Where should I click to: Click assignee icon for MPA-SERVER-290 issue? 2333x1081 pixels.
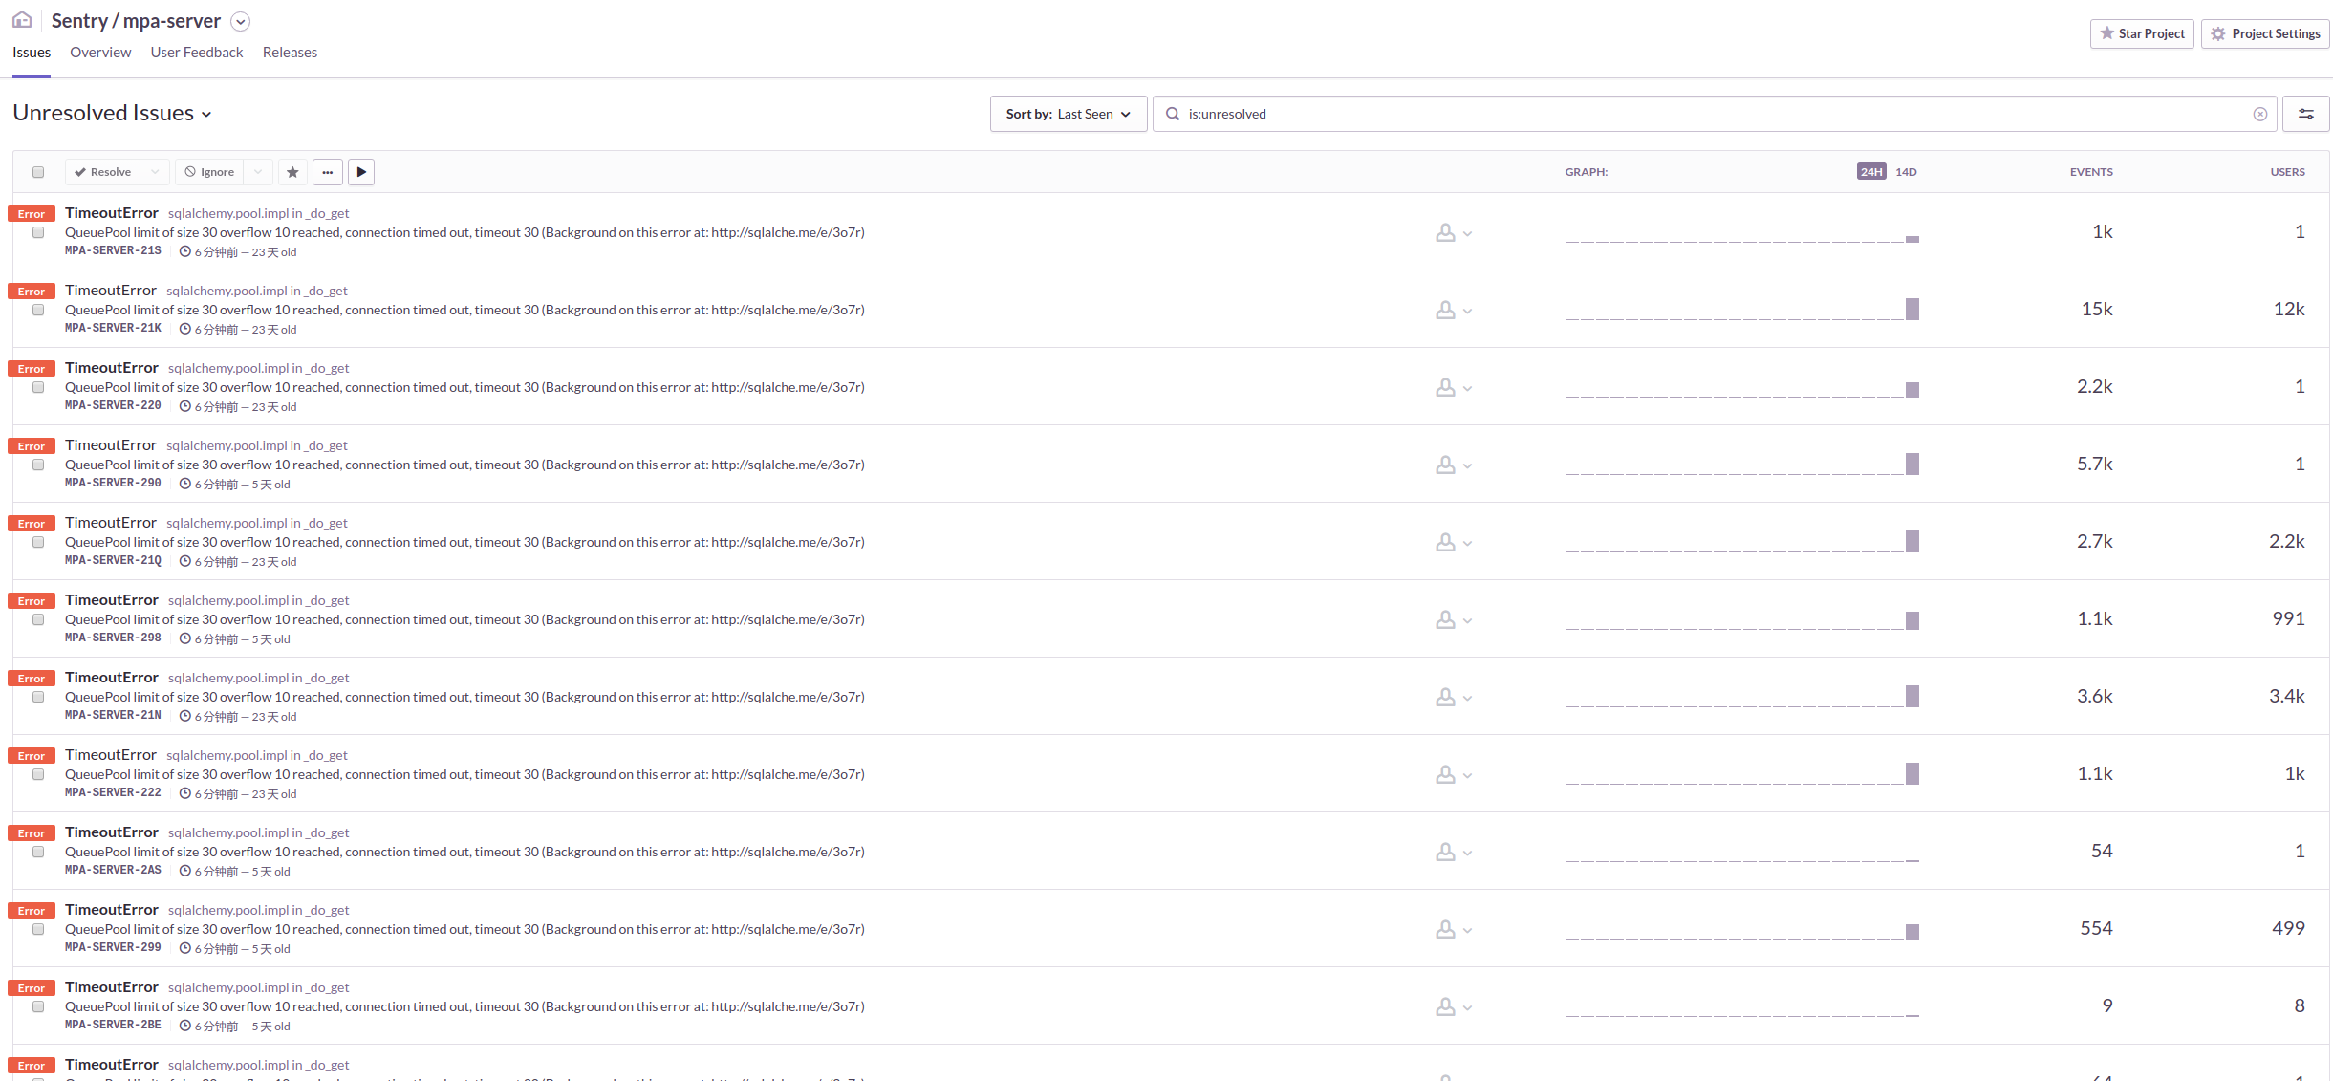[x=1446, y=465]
